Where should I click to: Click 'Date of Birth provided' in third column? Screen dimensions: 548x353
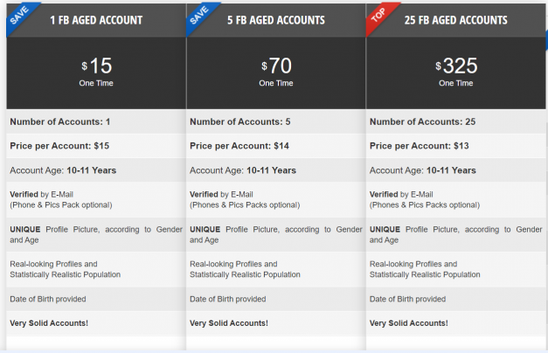click(x=407, y=299)
